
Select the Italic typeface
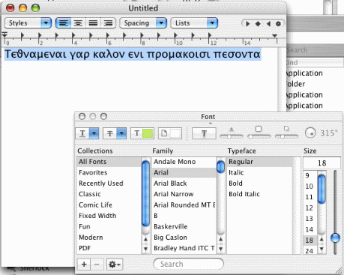pos(260,172)
